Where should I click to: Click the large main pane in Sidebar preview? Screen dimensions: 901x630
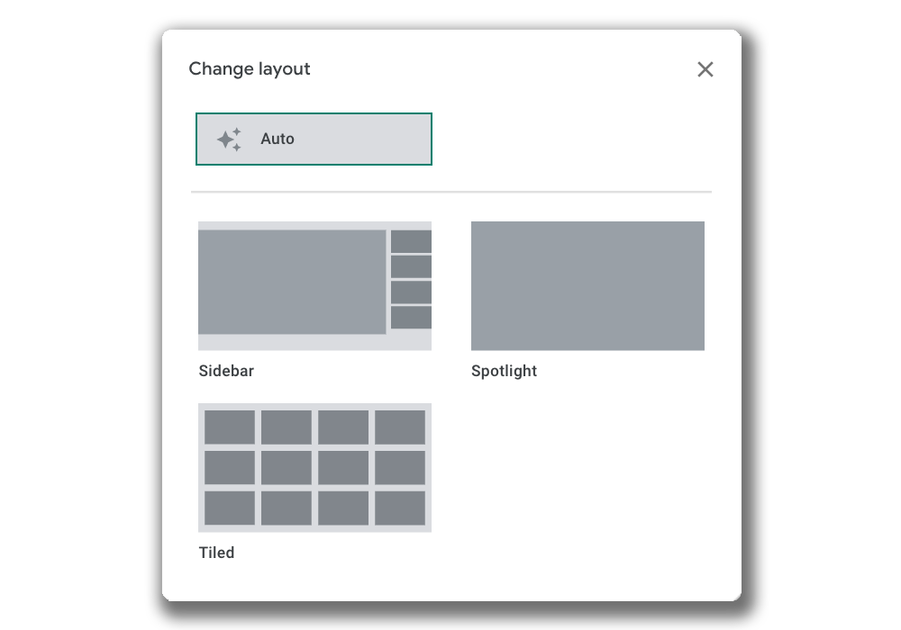292,282
